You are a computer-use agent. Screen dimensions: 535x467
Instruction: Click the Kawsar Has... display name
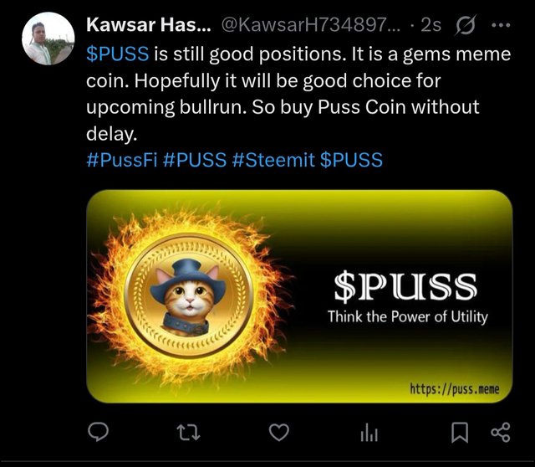149,25
